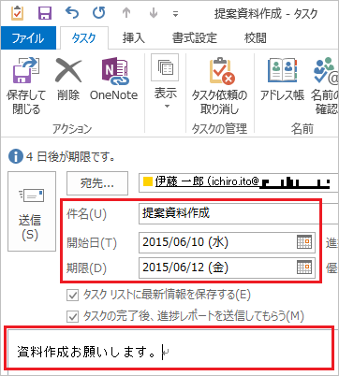
Task: Open the アドレス帳 address book
Action: (282, 80)
